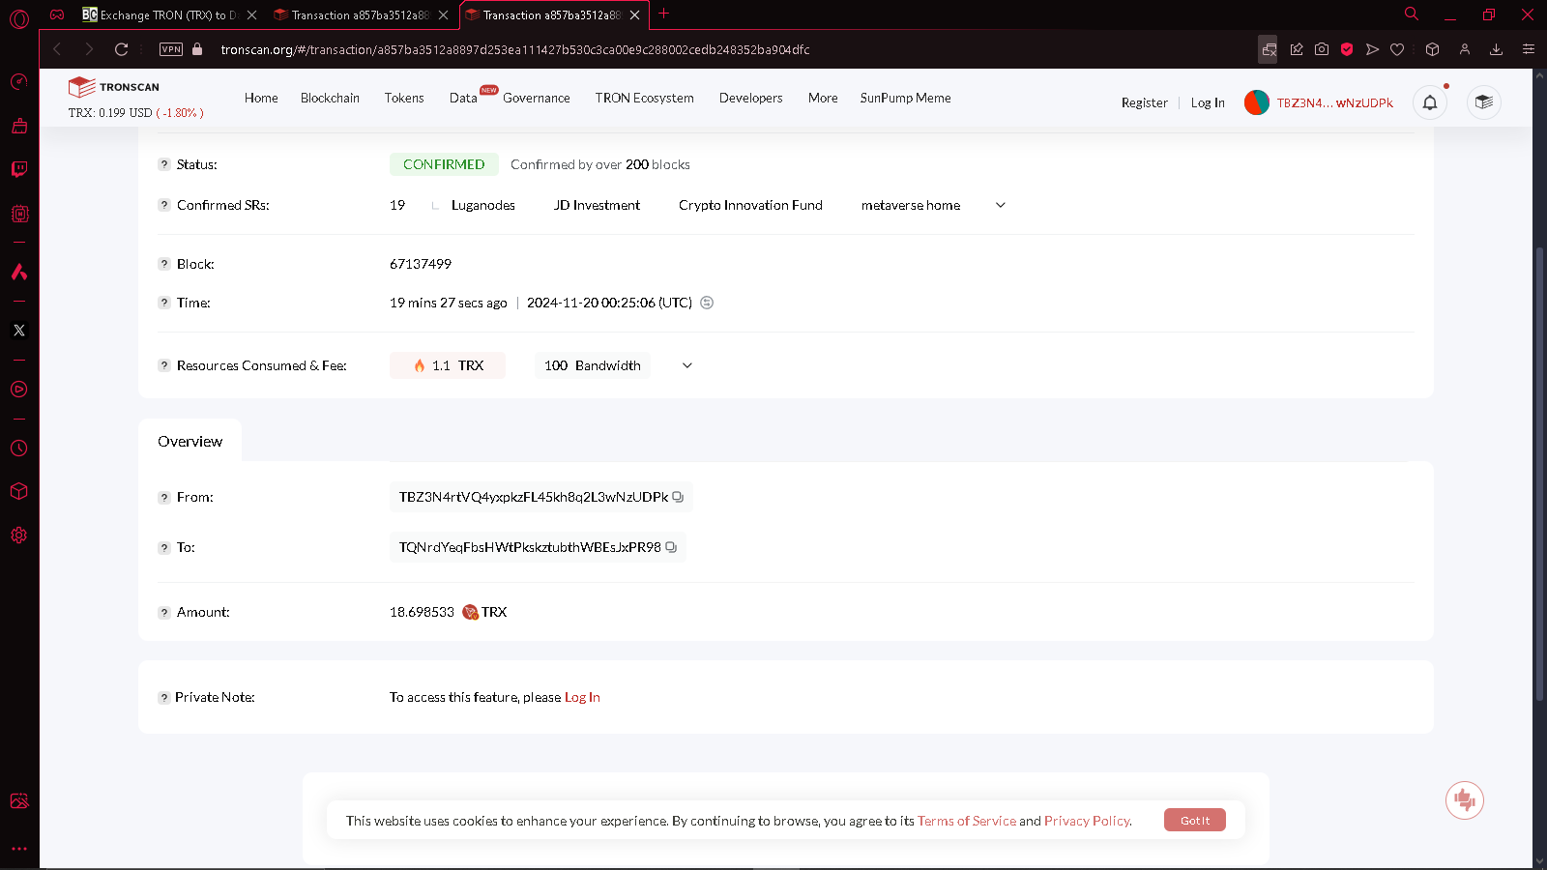1547x870 pixels.
Task: Toggle the time format icon next to UTC
Action: point(707,303)
